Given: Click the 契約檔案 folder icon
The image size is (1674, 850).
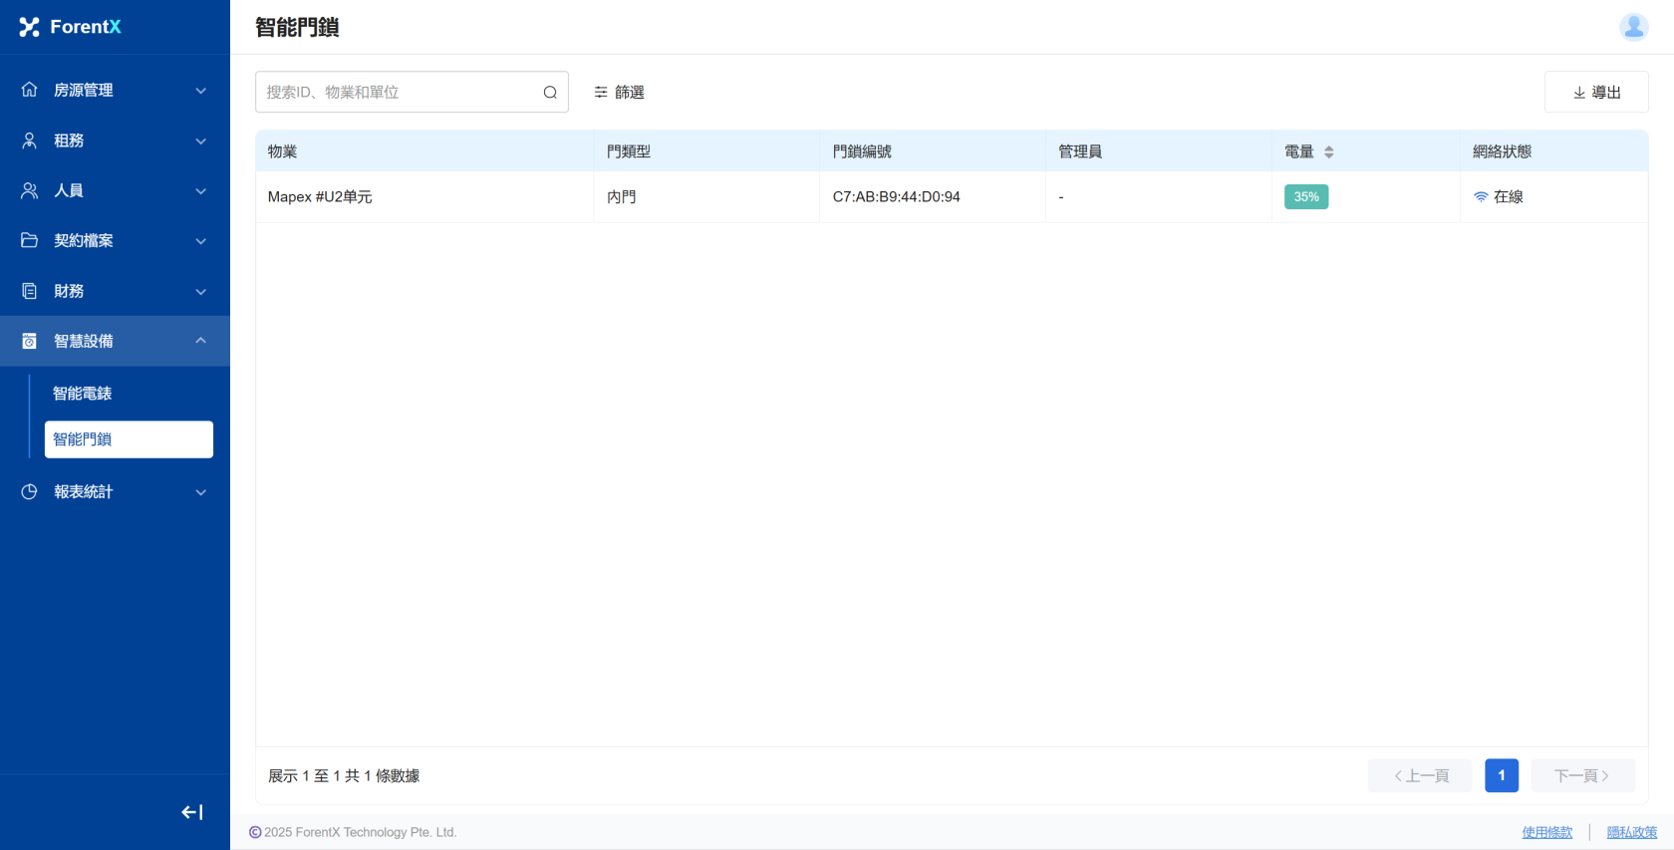Looking at the screenshot, I should click(x=30, y=240).
